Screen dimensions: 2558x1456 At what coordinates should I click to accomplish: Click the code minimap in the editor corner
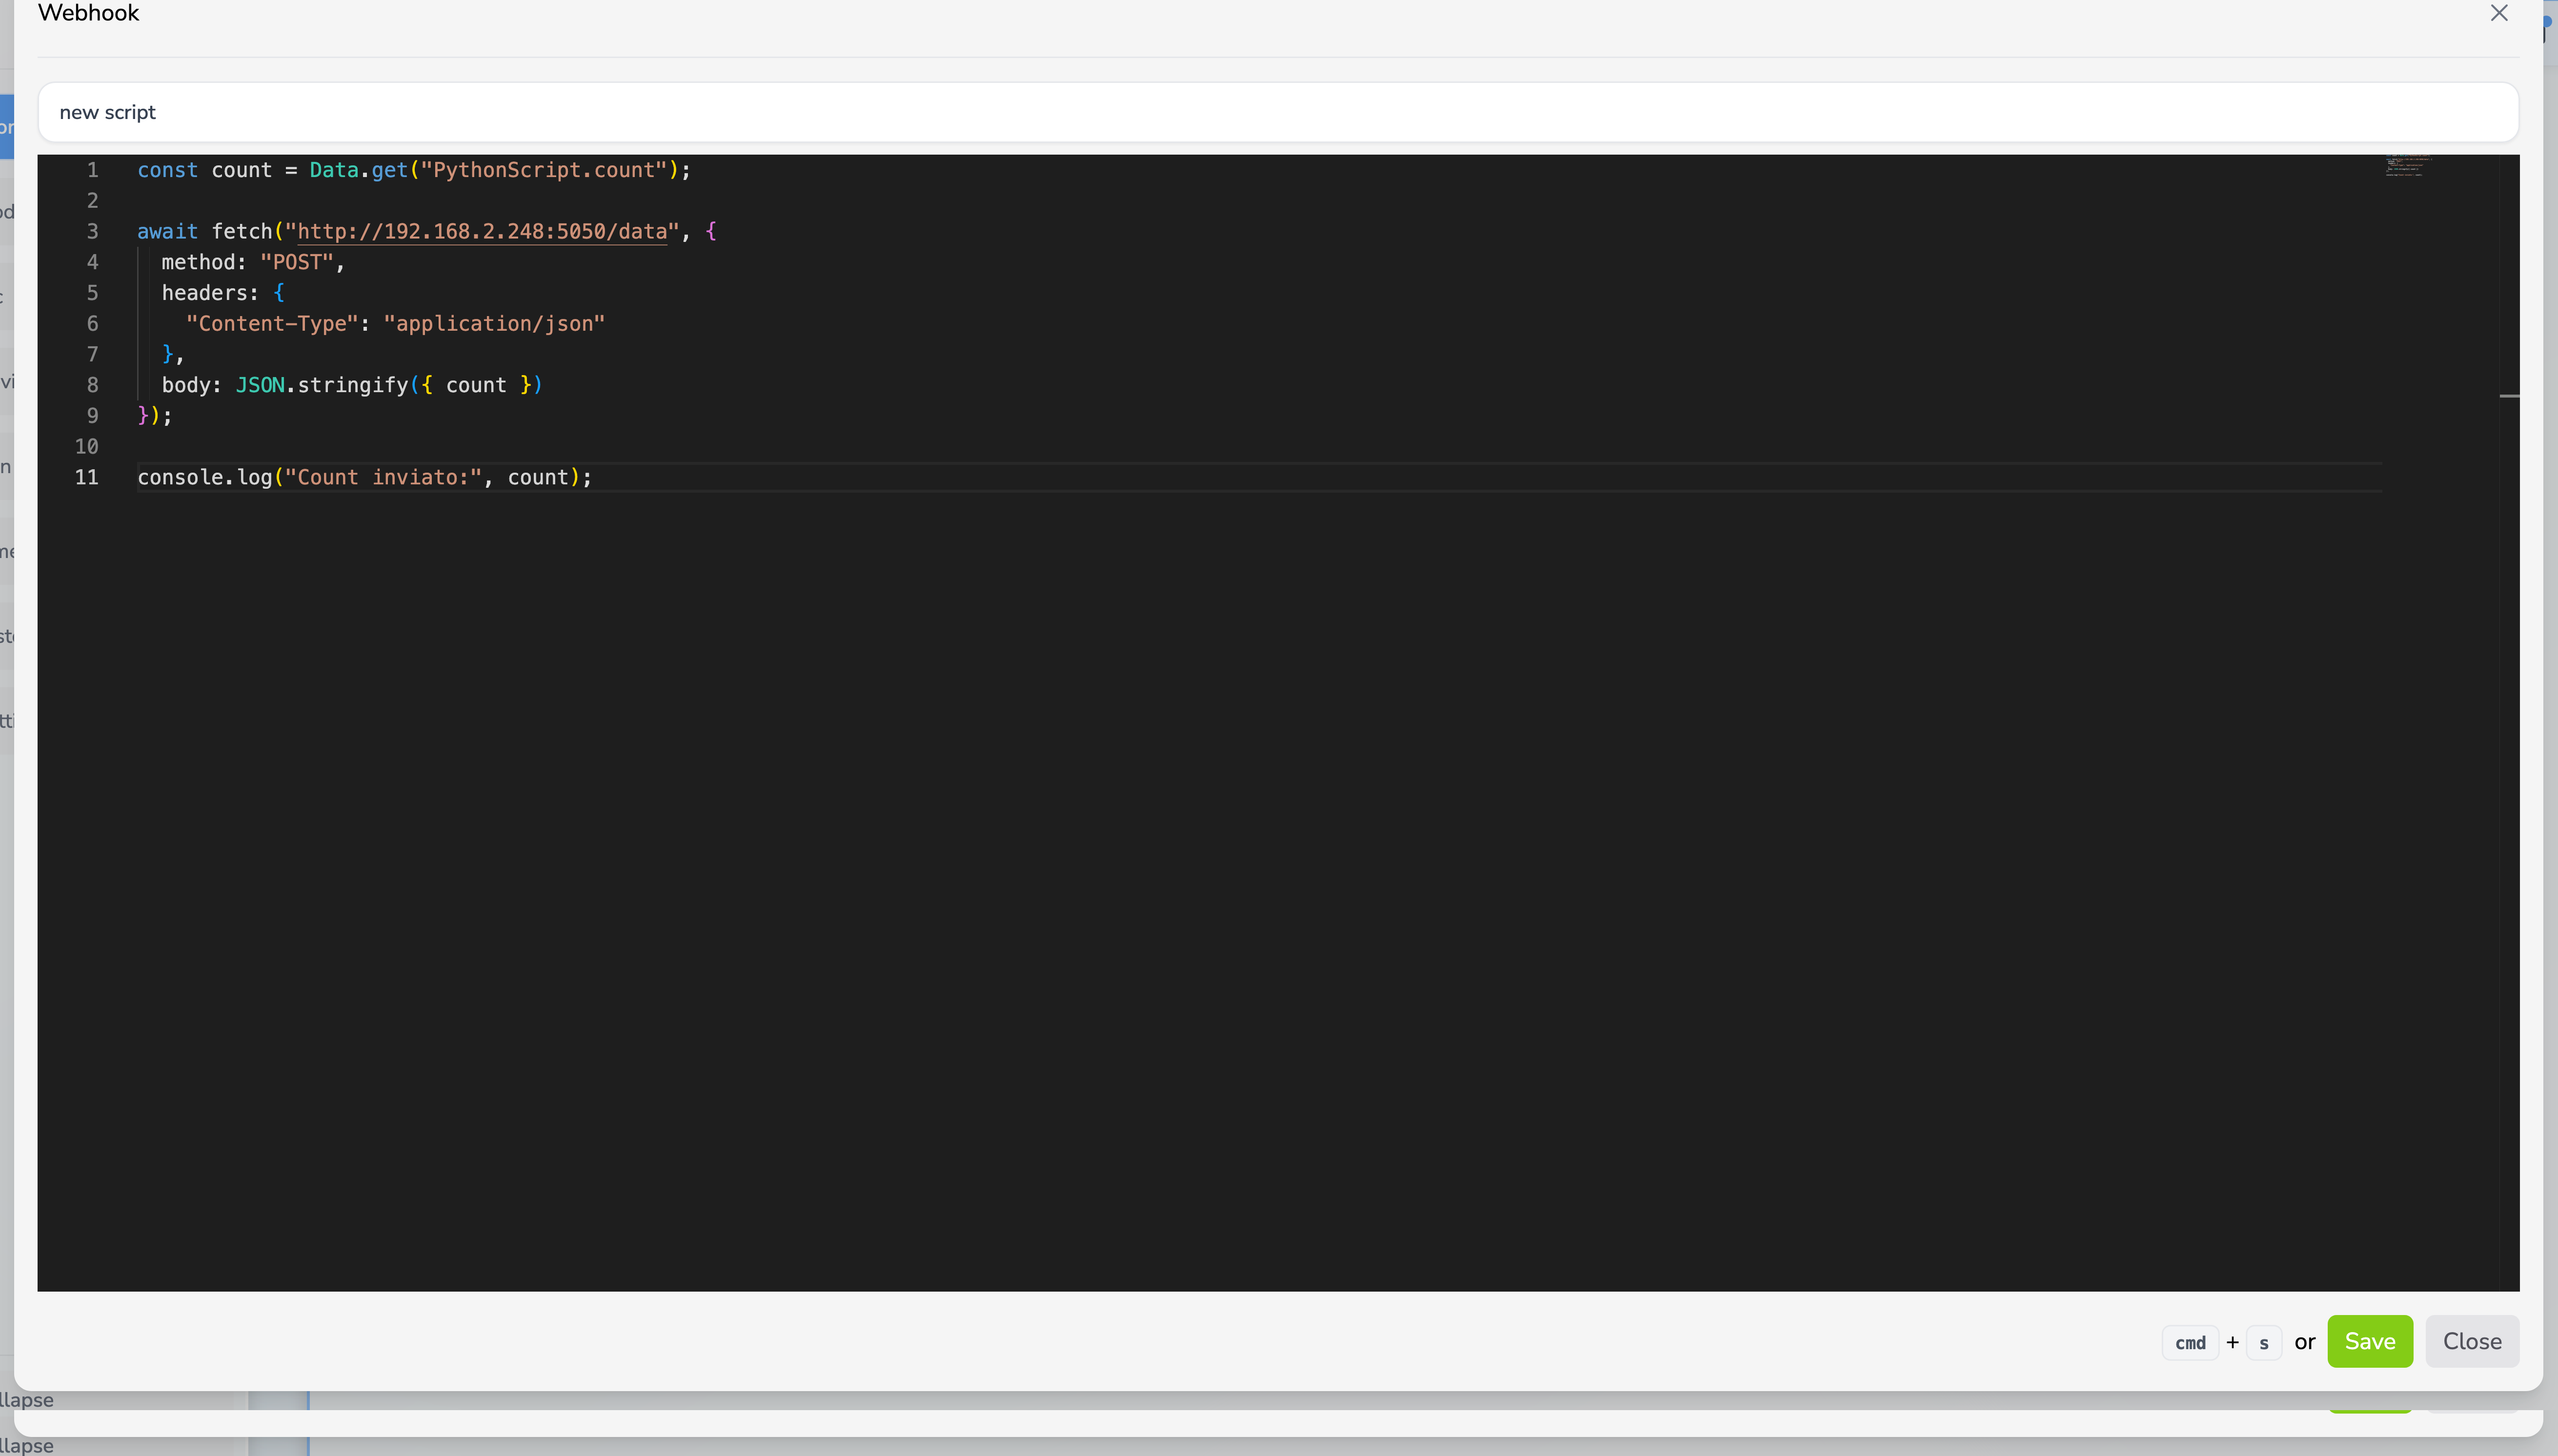(x=2408, y=166)
